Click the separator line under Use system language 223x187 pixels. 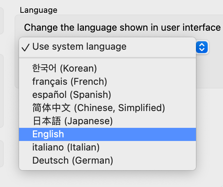107,57
